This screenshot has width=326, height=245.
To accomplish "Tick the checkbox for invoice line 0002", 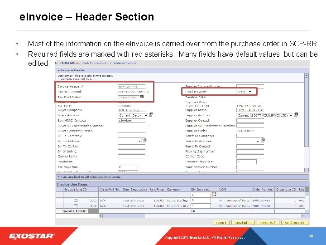I will point(76,206).
